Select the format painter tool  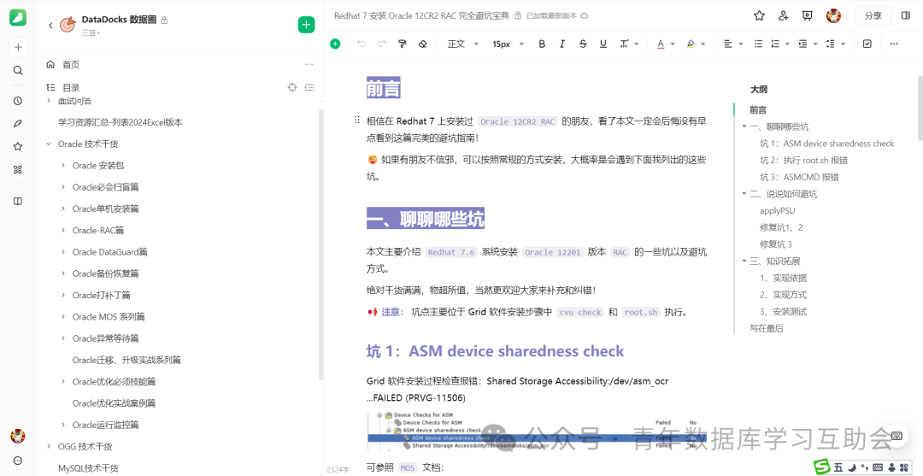click(403, 44)
